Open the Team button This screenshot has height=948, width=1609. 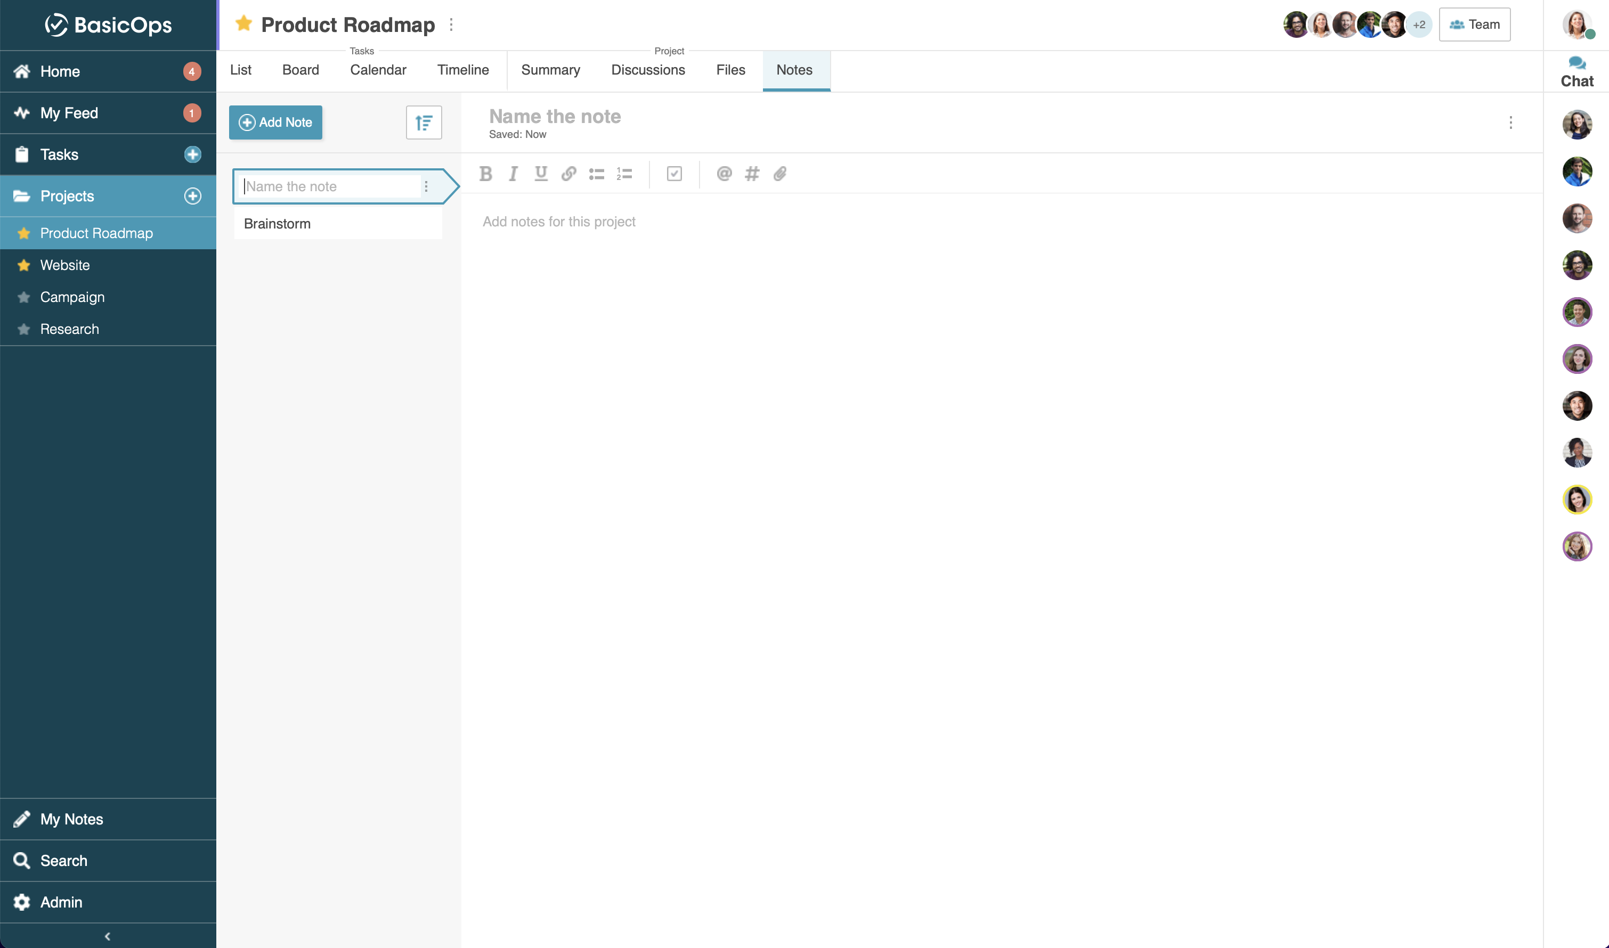pyautogui.click(x=1474, y=24)
